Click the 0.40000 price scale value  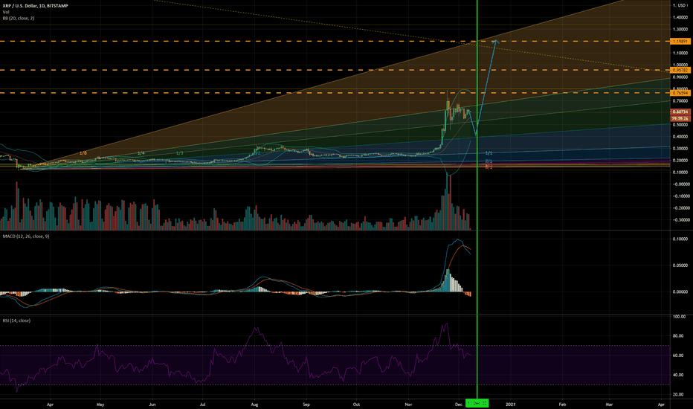pos(680,137)
